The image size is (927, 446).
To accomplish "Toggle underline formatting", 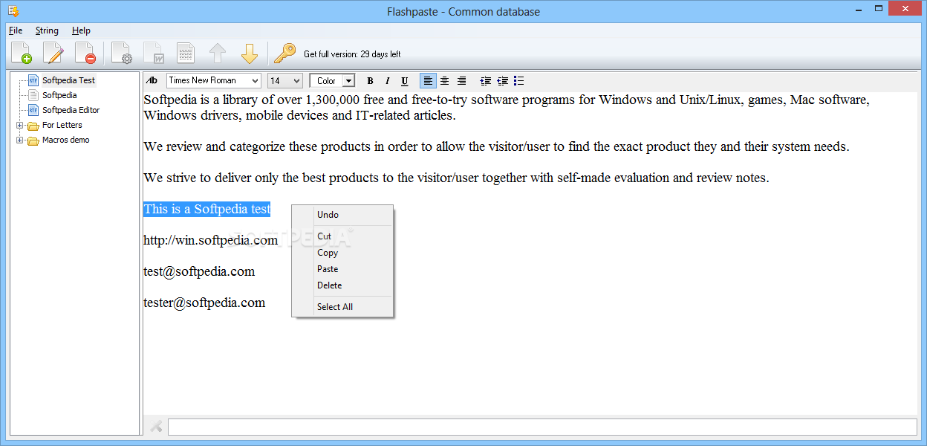I will click(x=404, y=81).
